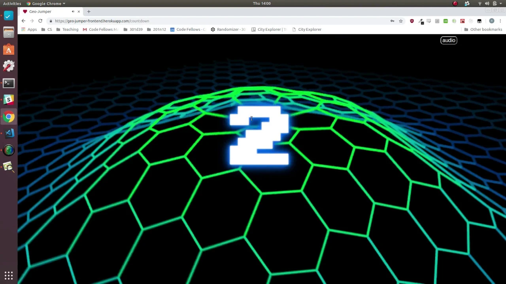
Task: Open the CS bookmarks folder
Action: pos(47,29)
